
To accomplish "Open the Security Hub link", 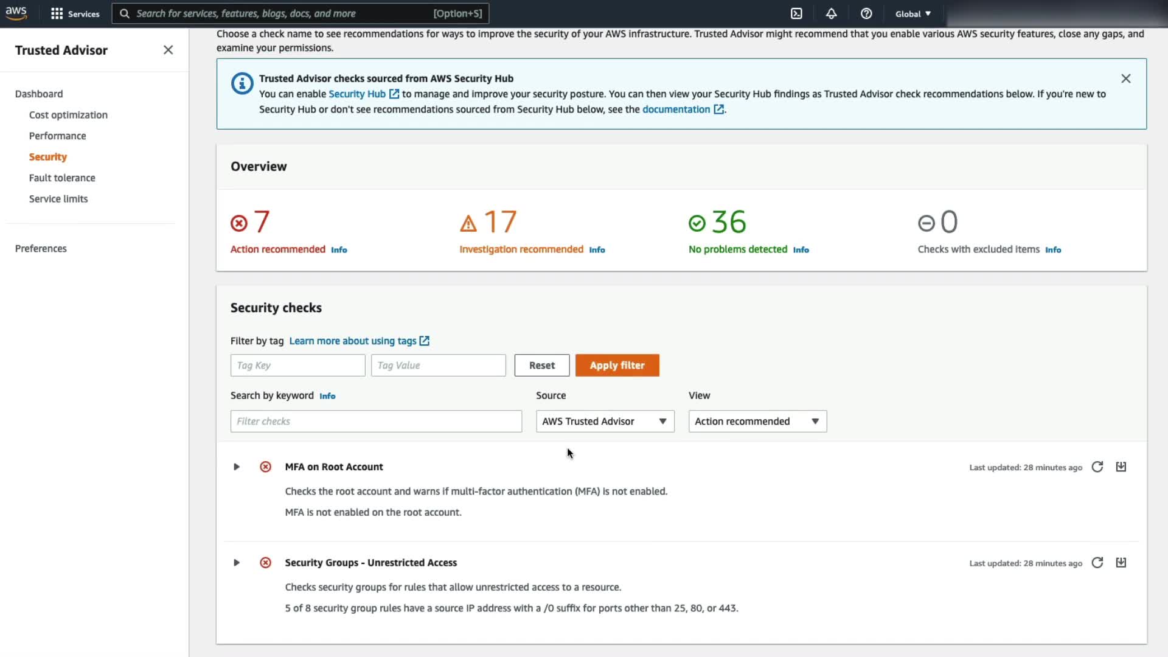I will [x=357, y=94].
